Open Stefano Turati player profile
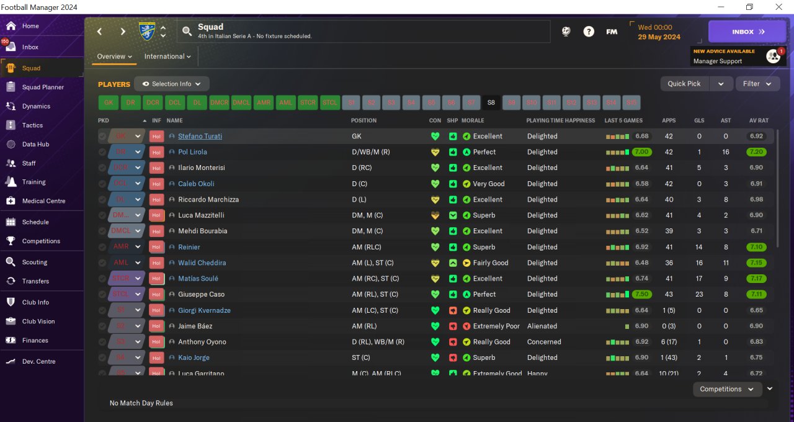This screenshot has height=422, width=794. (x=200, y=136)
